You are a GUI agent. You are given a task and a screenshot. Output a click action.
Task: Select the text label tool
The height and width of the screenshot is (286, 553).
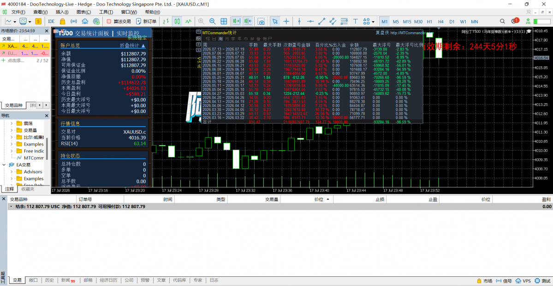[356, 22]
